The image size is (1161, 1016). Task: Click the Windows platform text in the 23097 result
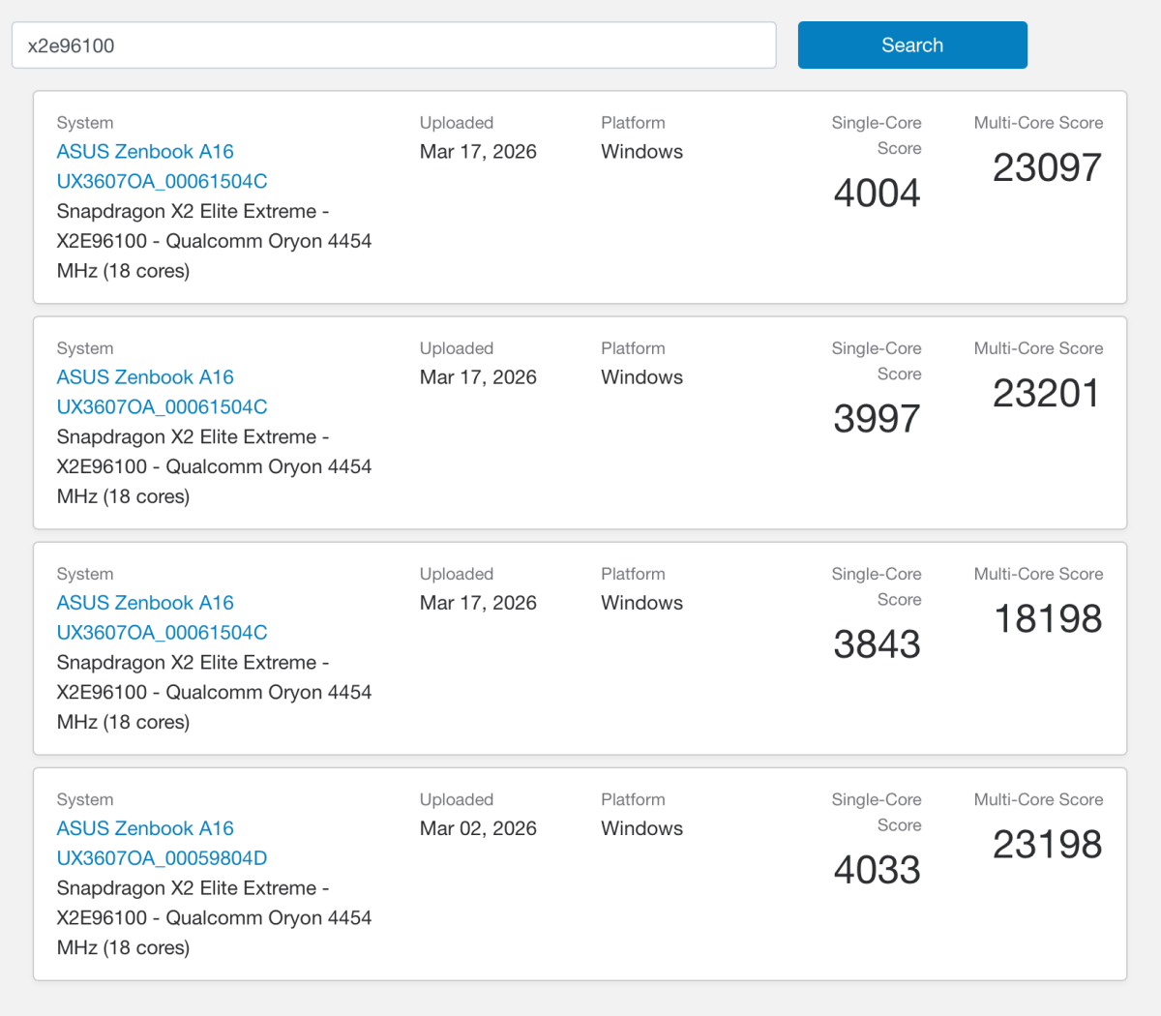641,152
